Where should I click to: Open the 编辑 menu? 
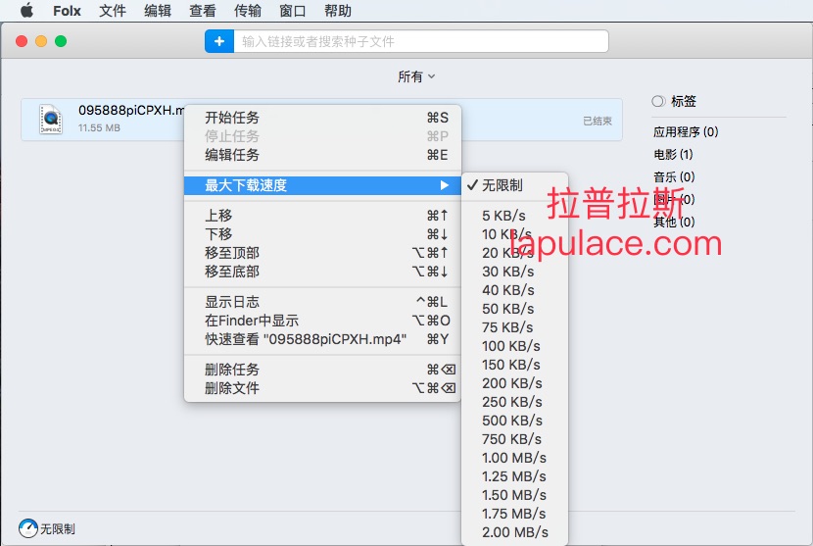158,11
